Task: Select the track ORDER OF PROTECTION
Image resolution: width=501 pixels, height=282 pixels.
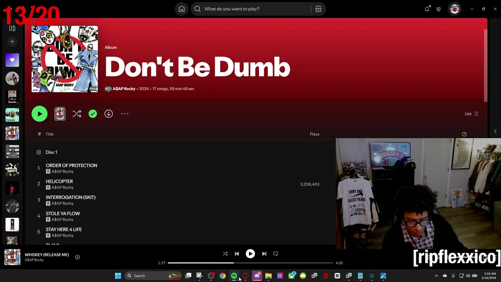Action: tap(71, 165)
